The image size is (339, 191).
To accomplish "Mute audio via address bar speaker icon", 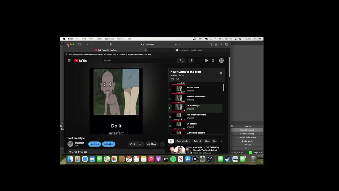I will pos(176,44).
